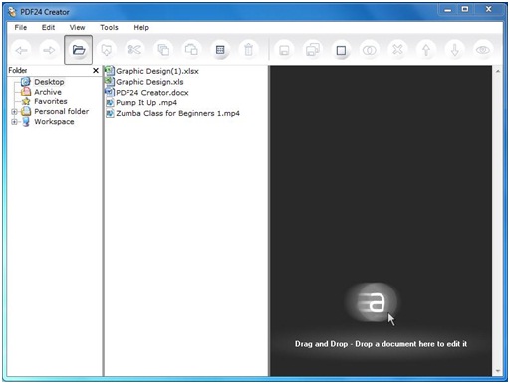510x384 pixels.
Task: Click the move up arrow icon
Action: point(426,50)
